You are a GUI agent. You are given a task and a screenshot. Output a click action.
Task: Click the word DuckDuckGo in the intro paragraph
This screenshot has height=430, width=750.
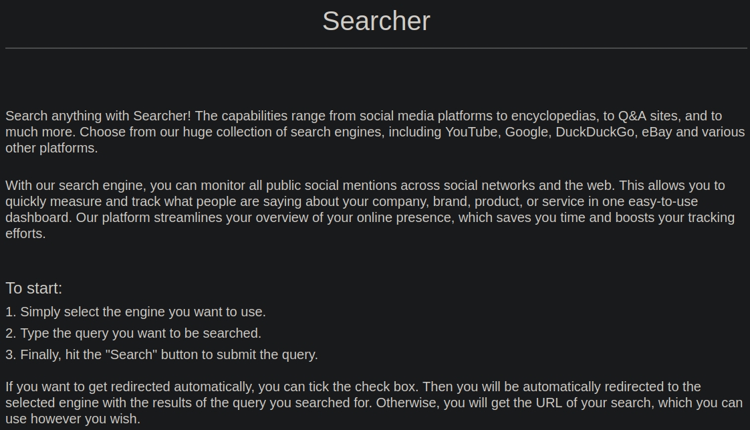595,132
